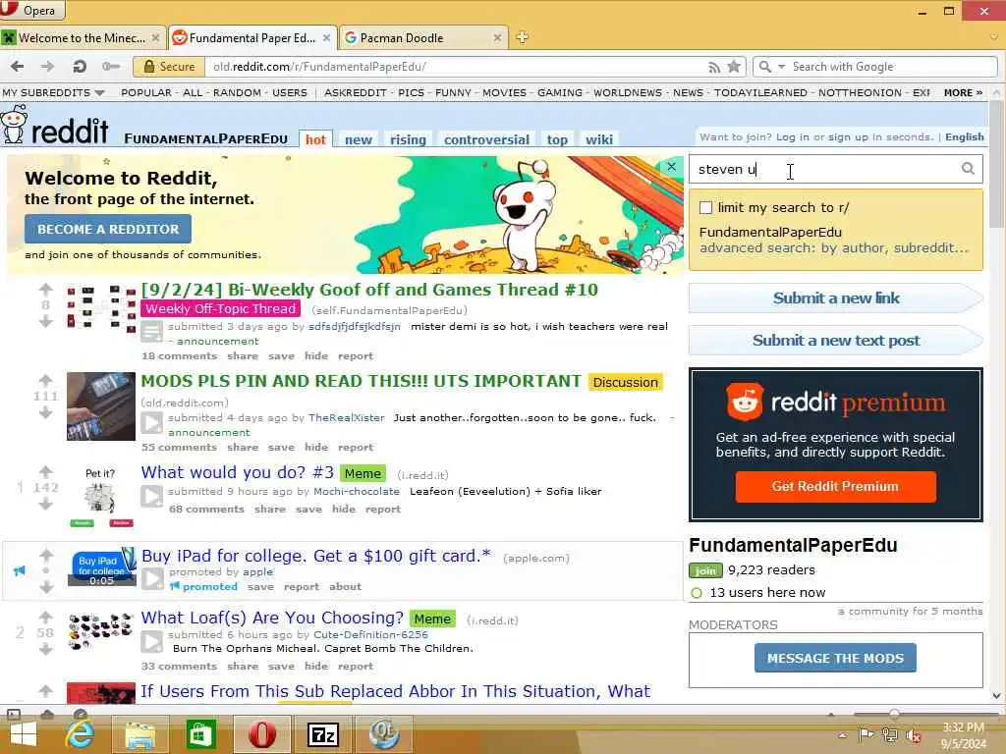Click Get Reddit Premium button
Image resolution: width=1006 pixels, height=754 pixels.
[835, 487]
